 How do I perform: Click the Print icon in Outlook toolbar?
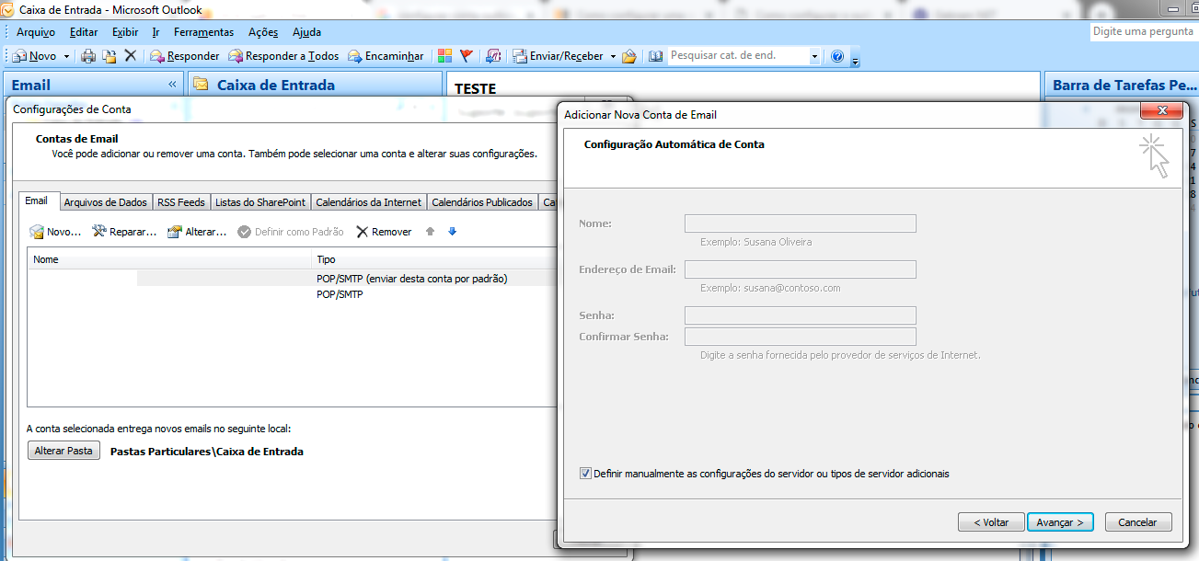click(x=88, y=56)
